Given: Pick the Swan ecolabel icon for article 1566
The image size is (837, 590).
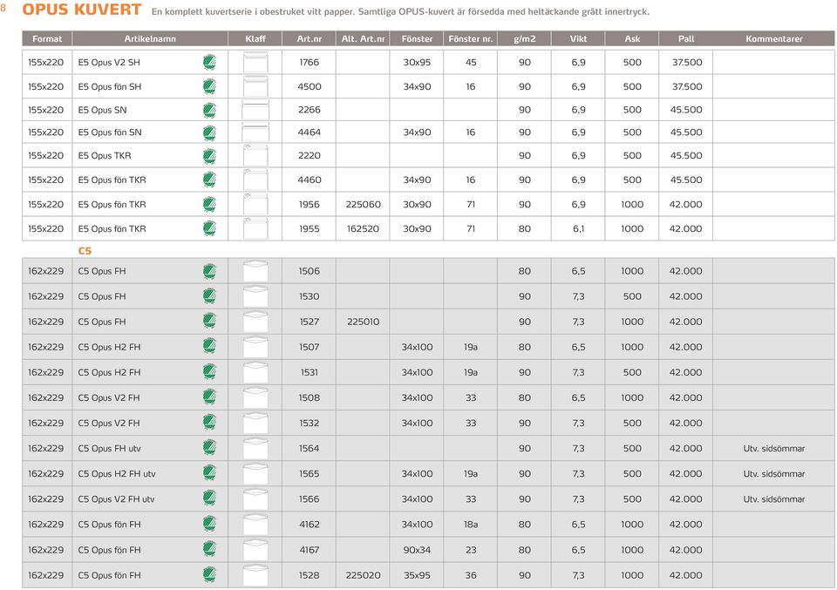Looking at the screenshot, I should pyautogui.click(x=209, y=498).
